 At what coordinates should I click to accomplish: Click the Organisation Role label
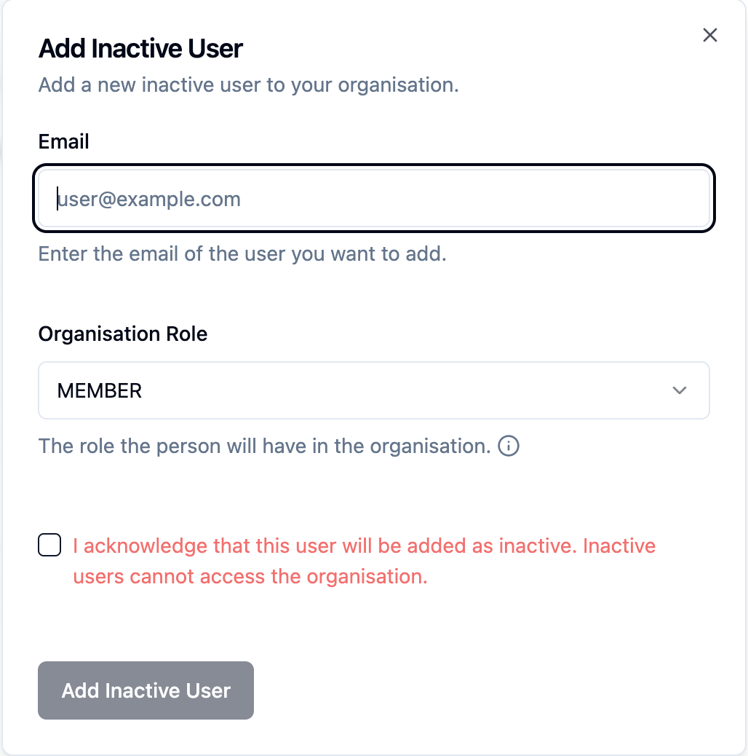[x=123, y=334]
